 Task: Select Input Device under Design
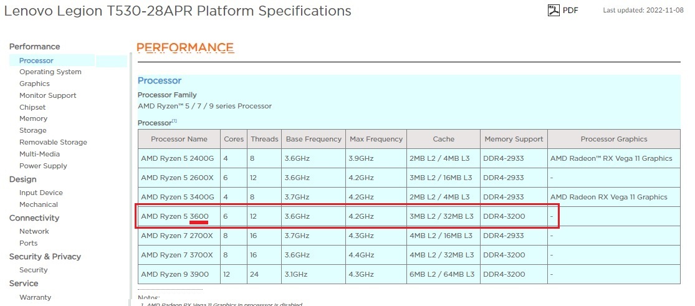pos(41,193)
